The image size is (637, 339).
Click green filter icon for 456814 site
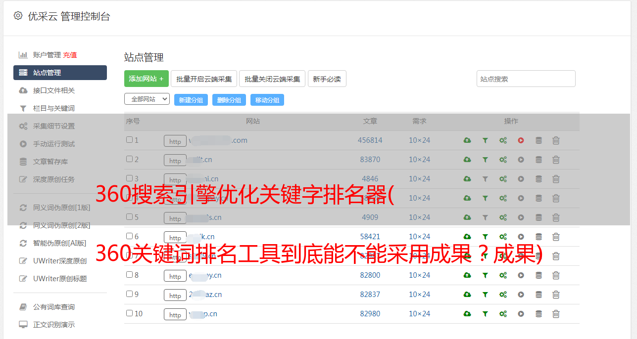[485, 140]
